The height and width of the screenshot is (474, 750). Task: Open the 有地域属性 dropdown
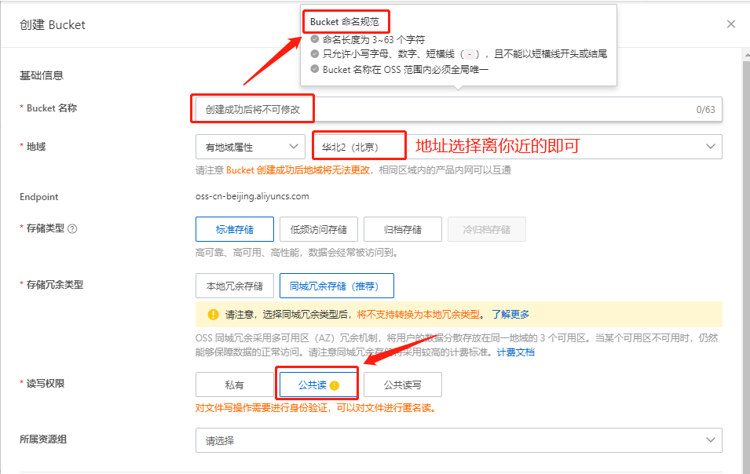tap(250, 147)
